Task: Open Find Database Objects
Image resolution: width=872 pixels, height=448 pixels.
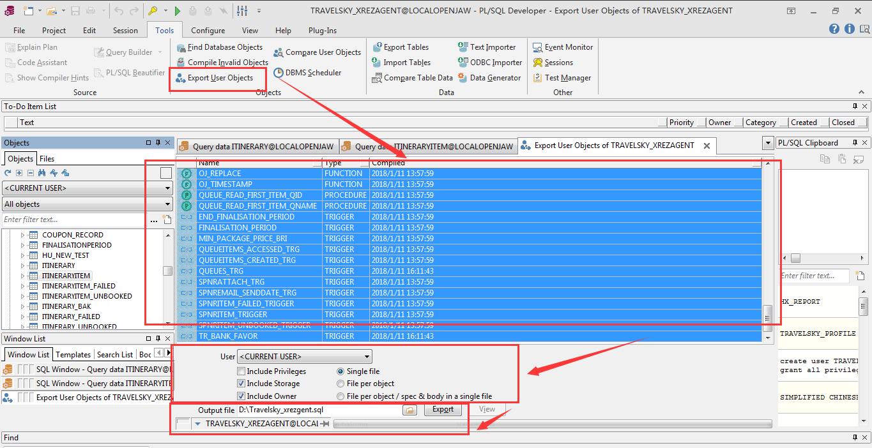Action: [x=180, y=47]
